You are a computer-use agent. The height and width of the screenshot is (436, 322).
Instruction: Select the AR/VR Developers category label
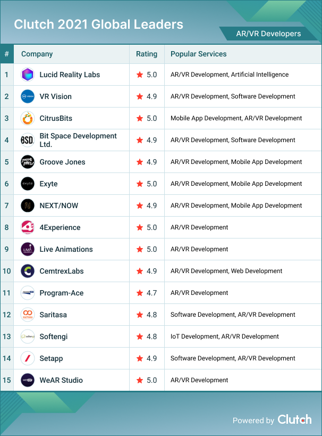tap(268, 34)
